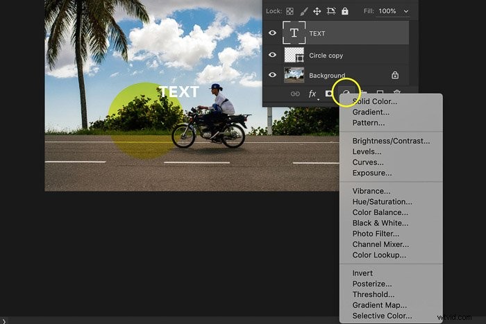Open the fx layer style menu

pyautogui.click(x=312, y=94)
